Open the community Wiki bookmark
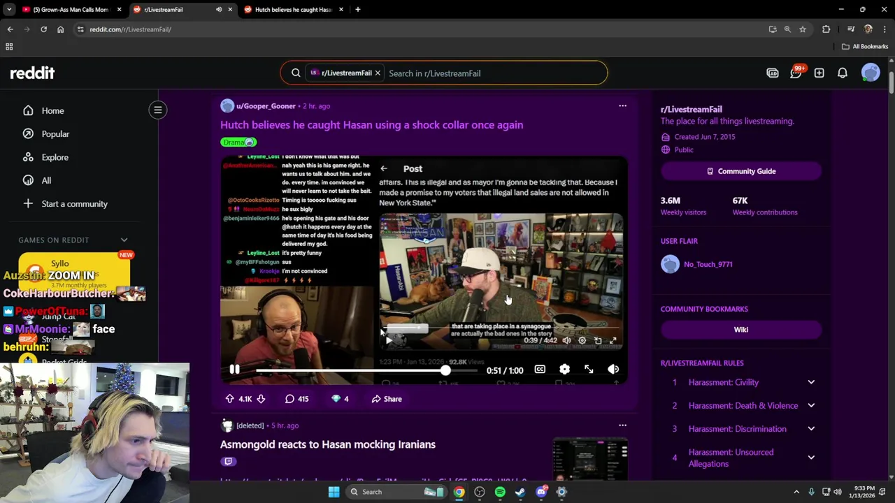This screenshot has width=895, height=503. [740, 330]
